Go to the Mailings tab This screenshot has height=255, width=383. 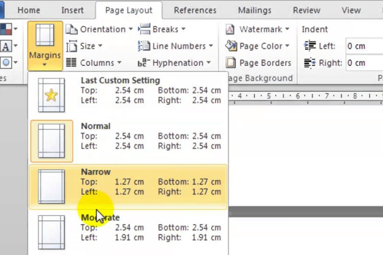(254, 10)
